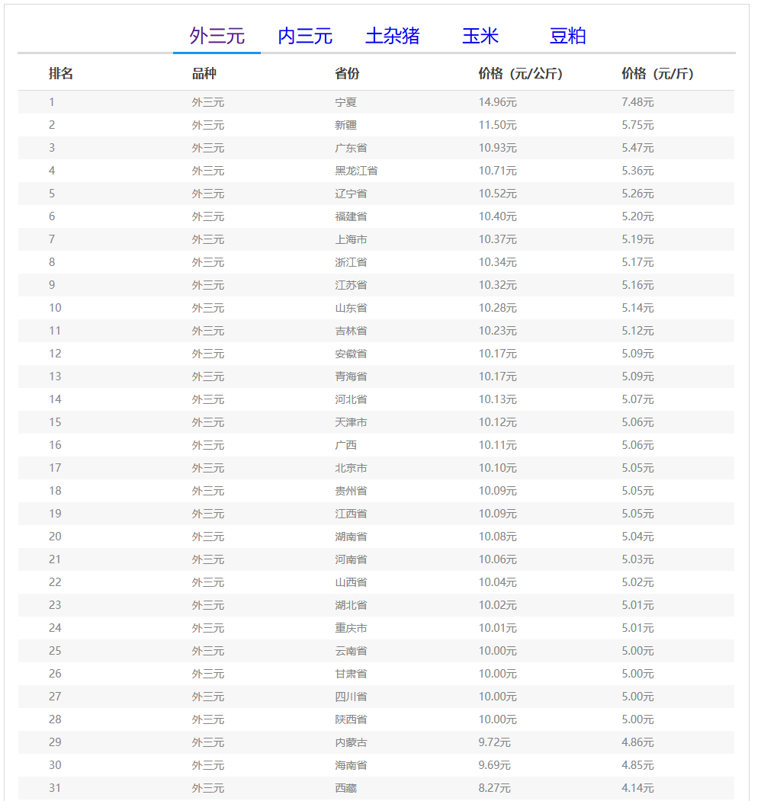The width and height of the screenshot is (761, 801).
Task: Select the 西藏 row at rank 31
Action: pos(346,788)
